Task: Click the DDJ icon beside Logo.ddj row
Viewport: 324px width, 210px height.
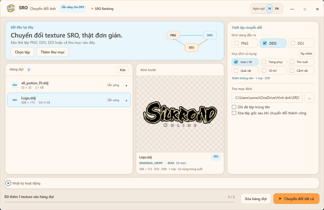Action: (15, 100)
